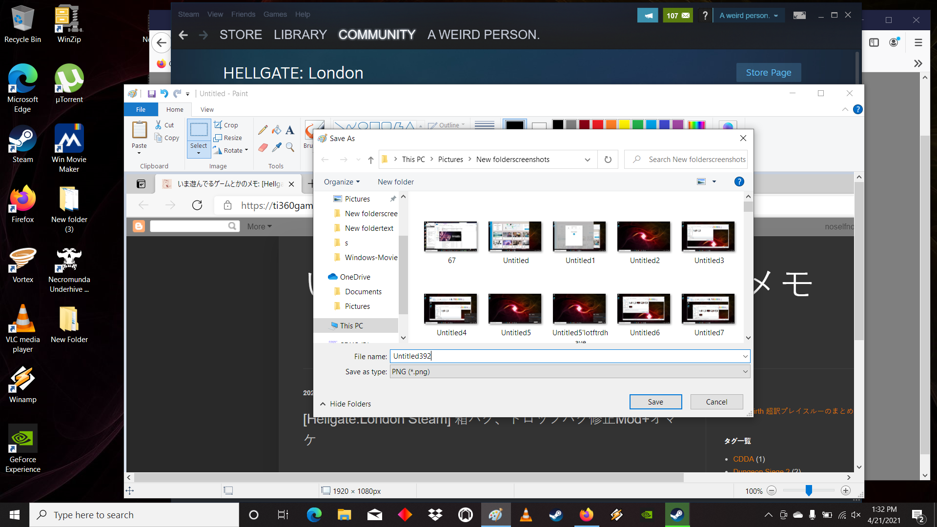Go up one folder level in dialog
This screenshot has width=937, height=527.
point(371,160)
